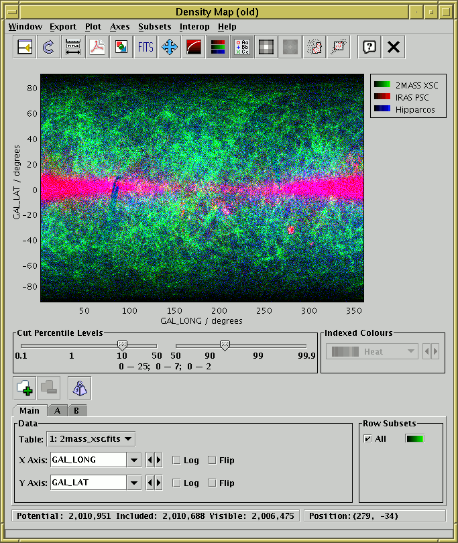Toggle the legend display icon
Screen dimensions: 458x543
241,47
